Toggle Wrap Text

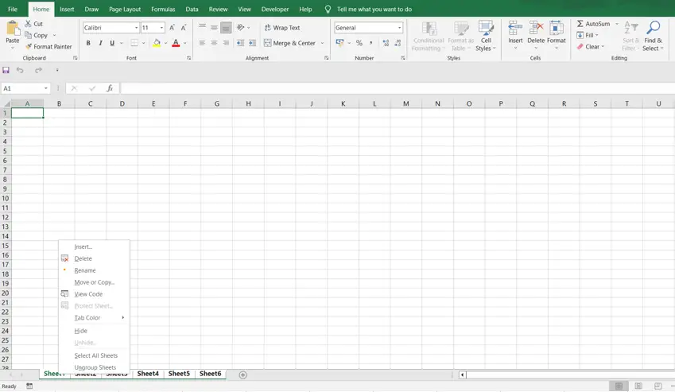pyautogui.click(x=282, y=28)
